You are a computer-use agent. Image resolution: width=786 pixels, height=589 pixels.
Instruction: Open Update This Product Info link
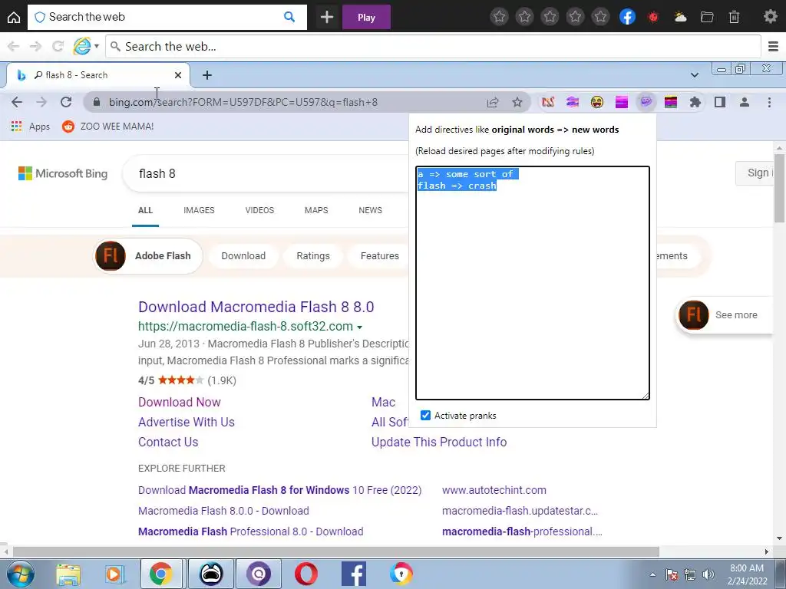(439, 443)
